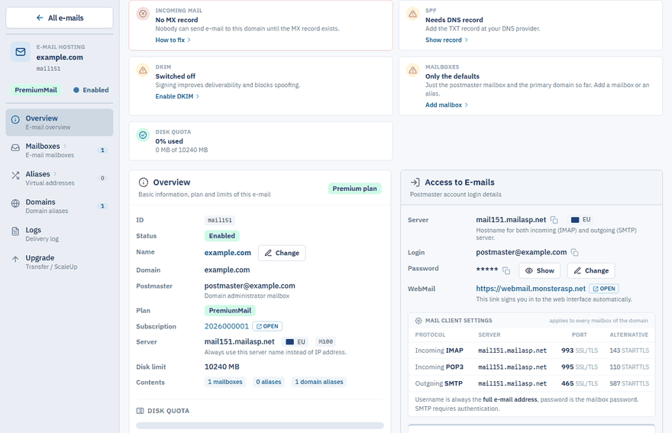Expand the Mailboxes chevron in sidebar
The image size is (672, 433).
[65, 146]
